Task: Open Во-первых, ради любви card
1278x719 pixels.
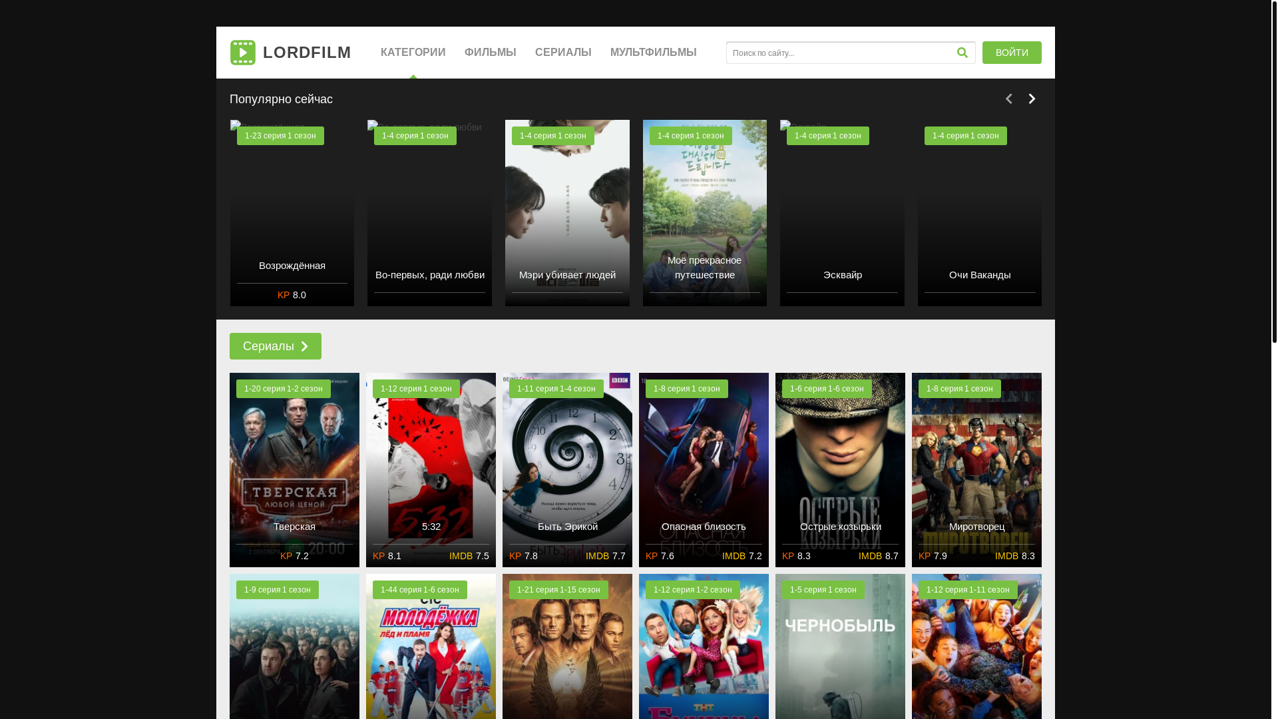Action: [429, 213]
